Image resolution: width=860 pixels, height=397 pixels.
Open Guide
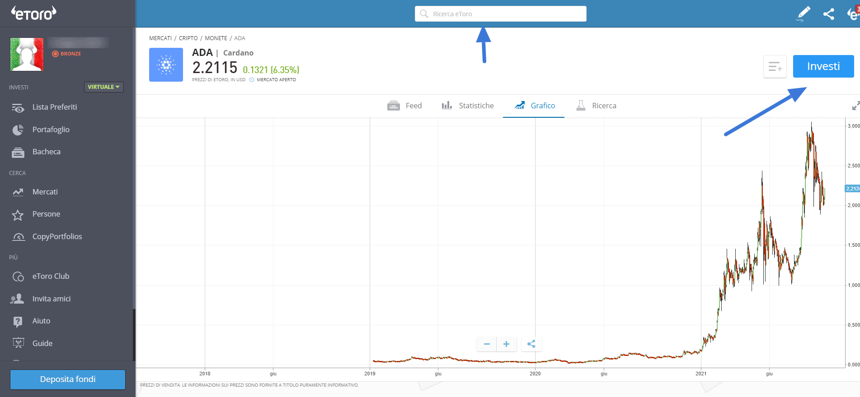(42, 343)
